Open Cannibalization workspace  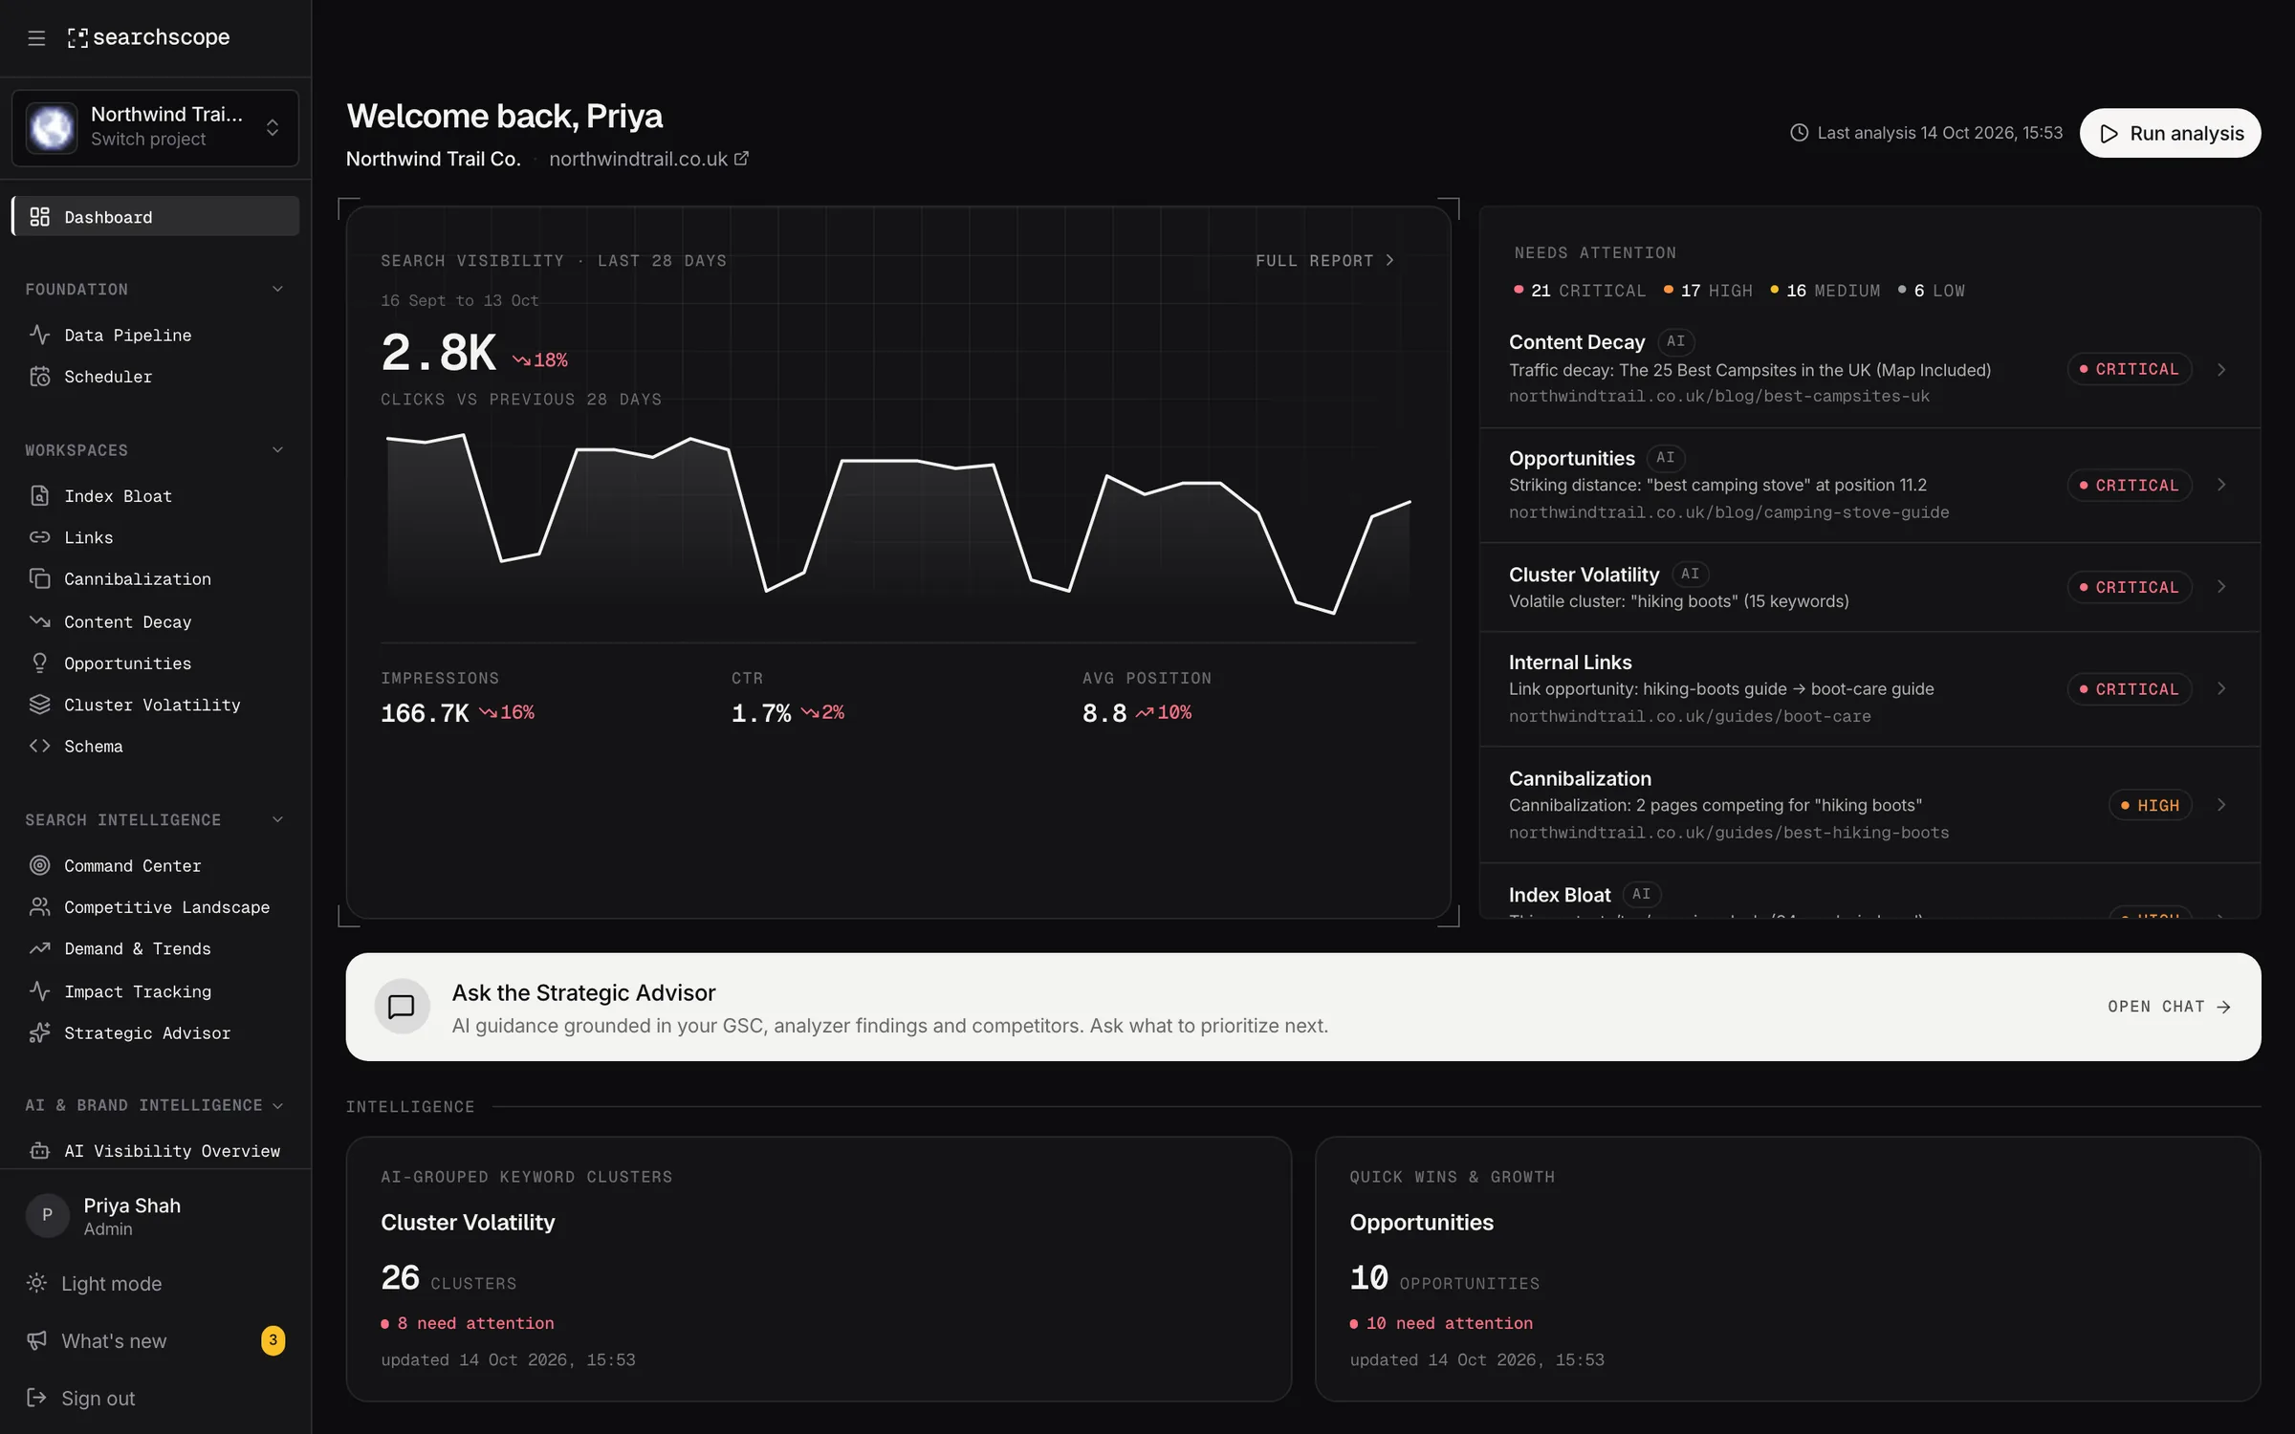click(x=155, y=578)
